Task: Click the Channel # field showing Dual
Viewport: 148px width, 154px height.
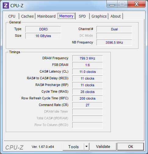Action: point(114,29)
